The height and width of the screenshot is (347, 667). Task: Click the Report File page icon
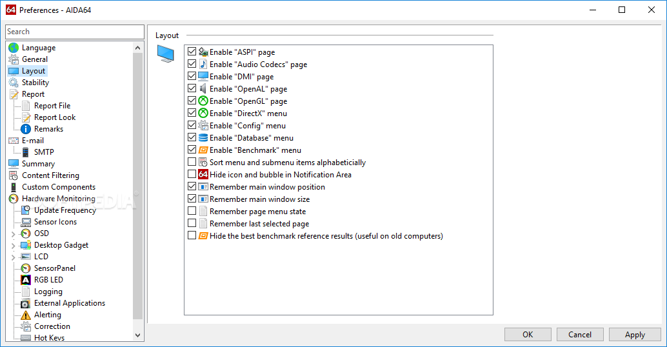[26, 106]
